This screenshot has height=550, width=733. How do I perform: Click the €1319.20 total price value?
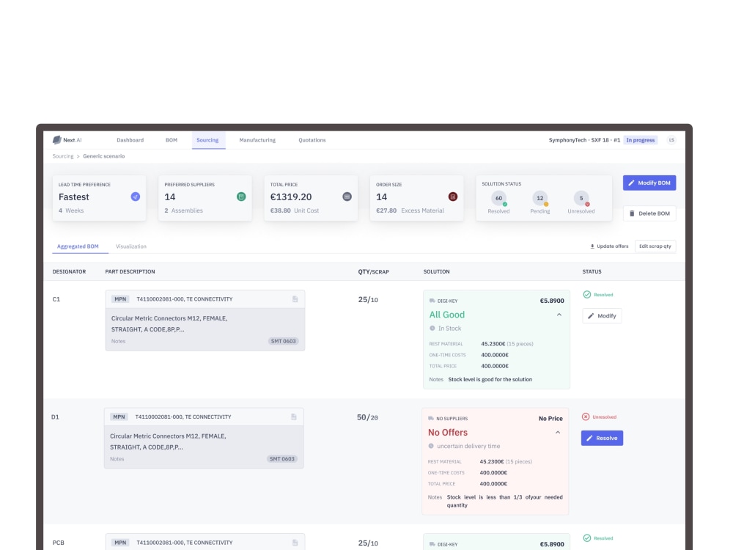pyautogui.click(x=291, y=197)
